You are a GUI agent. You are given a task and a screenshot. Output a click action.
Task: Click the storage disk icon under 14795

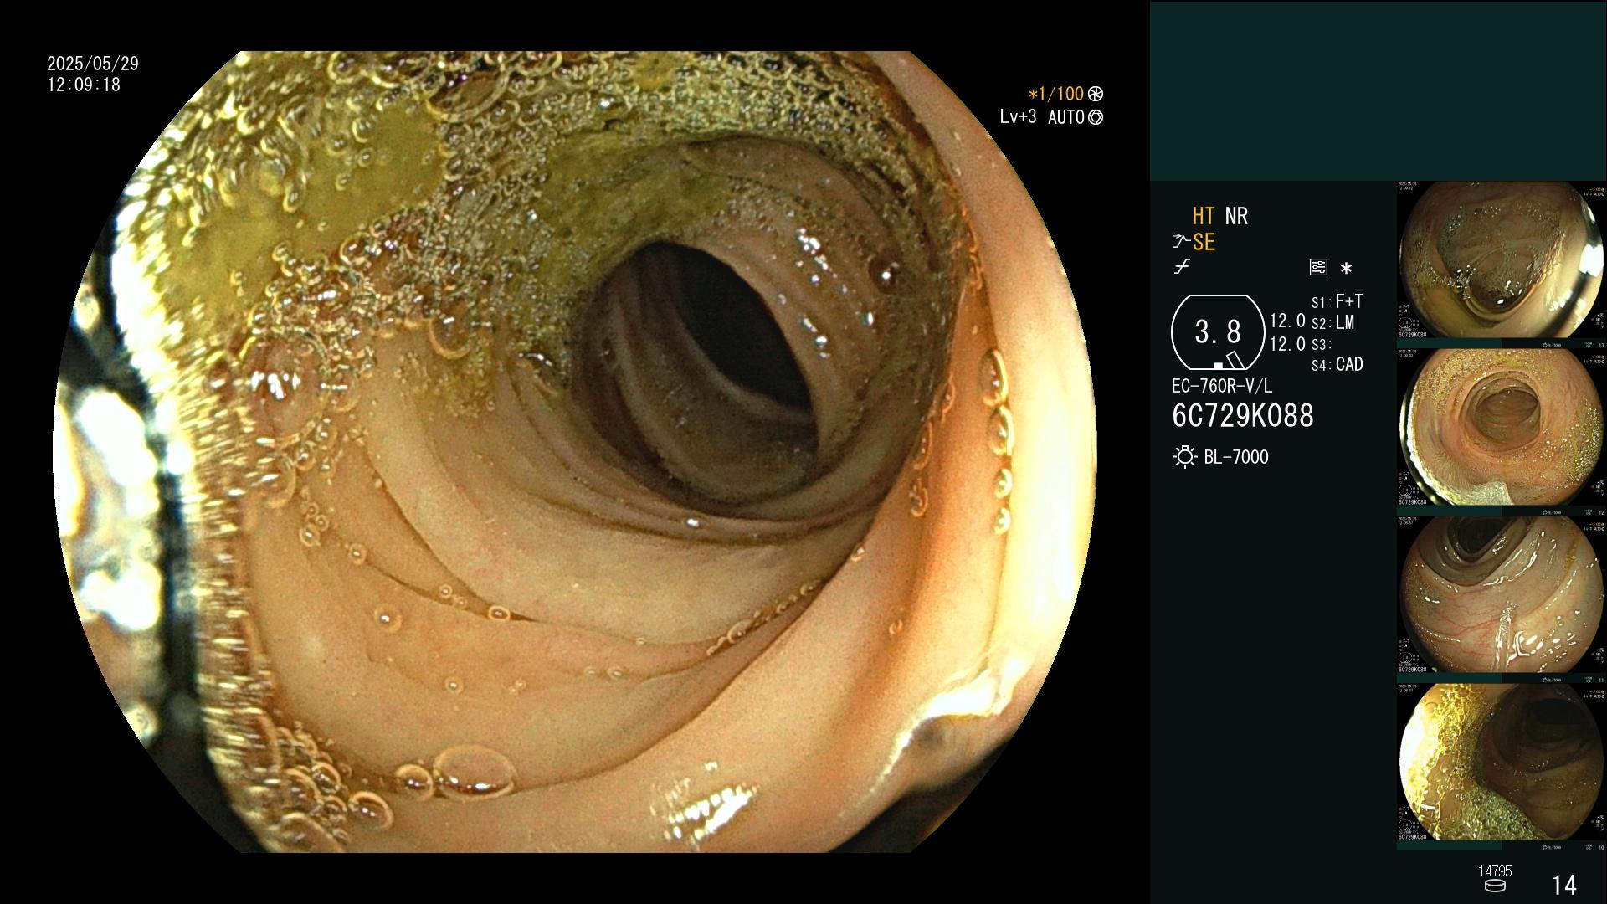click(x=1494, y=886)
